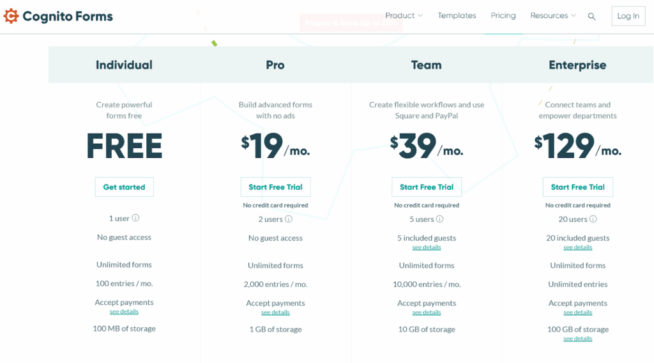Expand the Product dropdown menu

pyautogui.click(x=404, y=15)
